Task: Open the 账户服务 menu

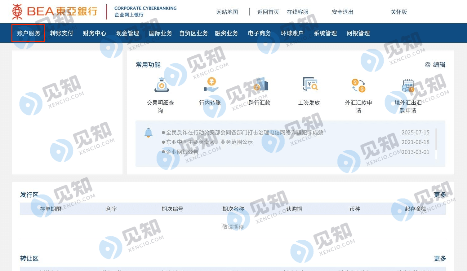Action: tap(29, 33)
